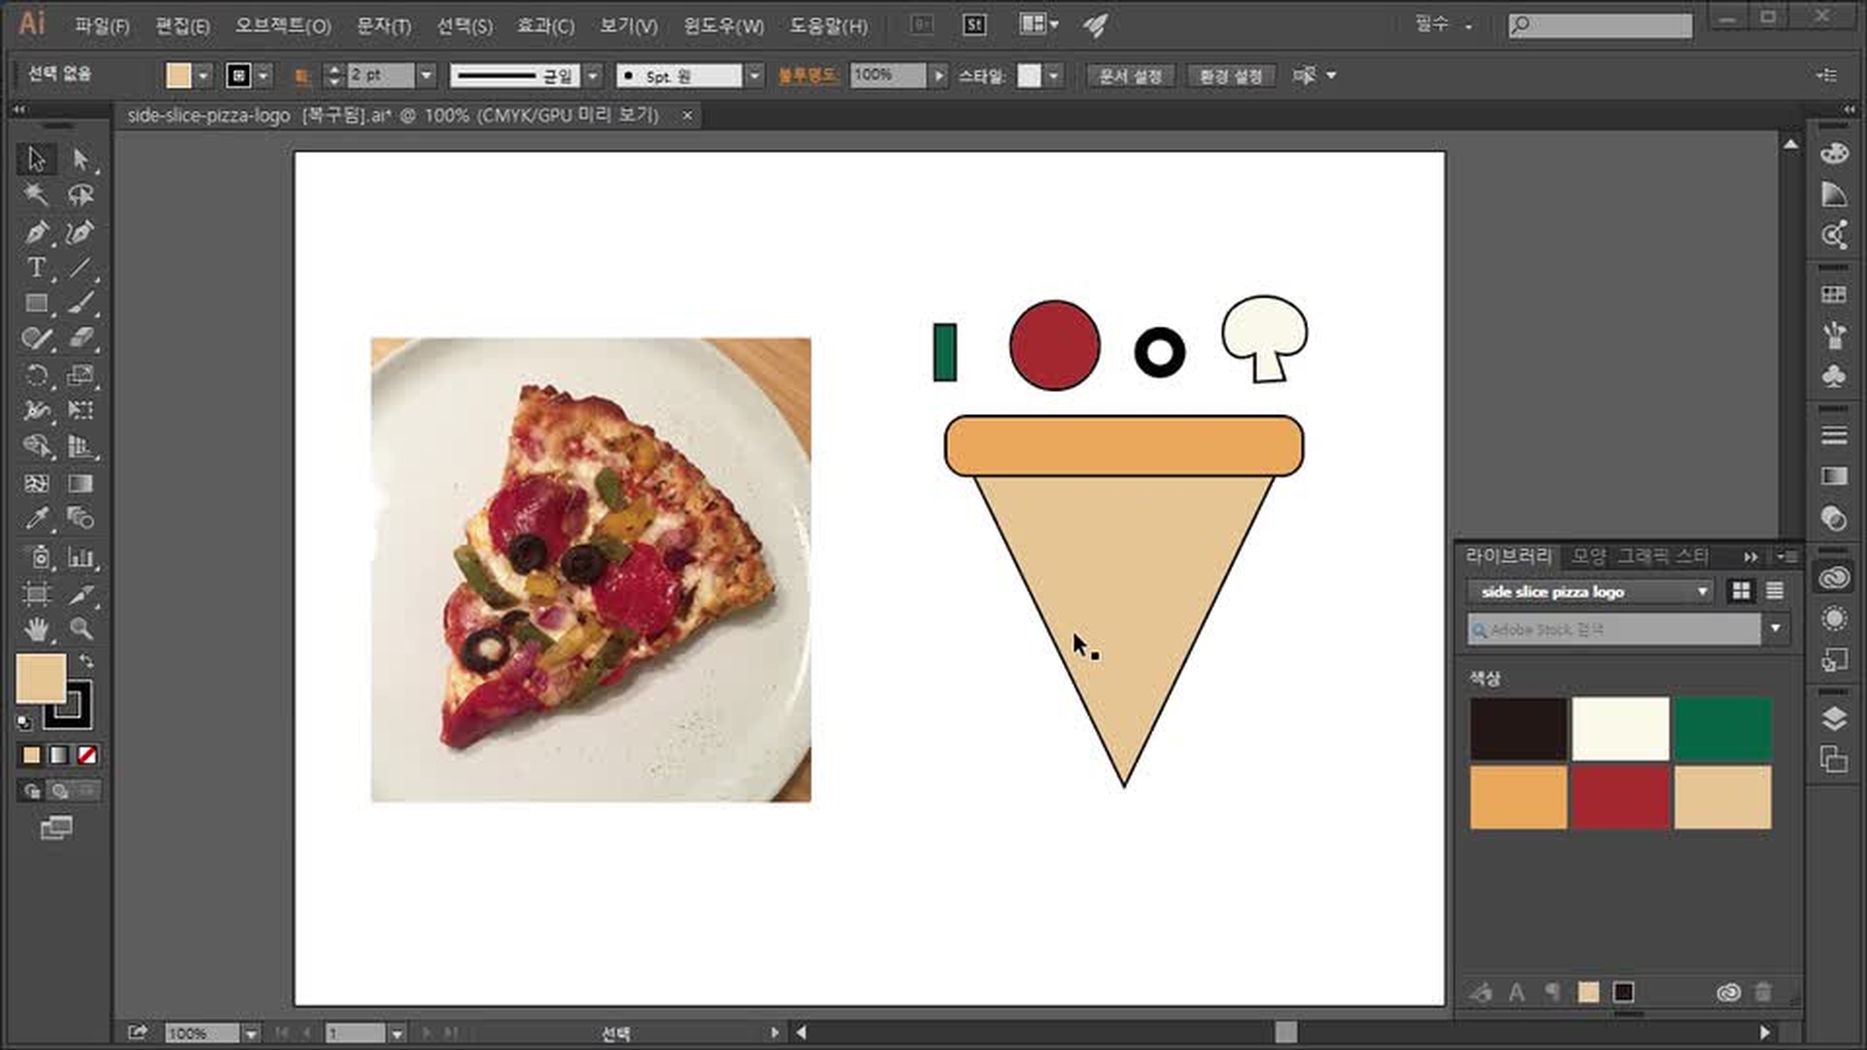Open the 효과(C) menu
1867x1050 pixels.
545,26
